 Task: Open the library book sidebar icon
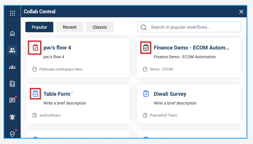12,84
